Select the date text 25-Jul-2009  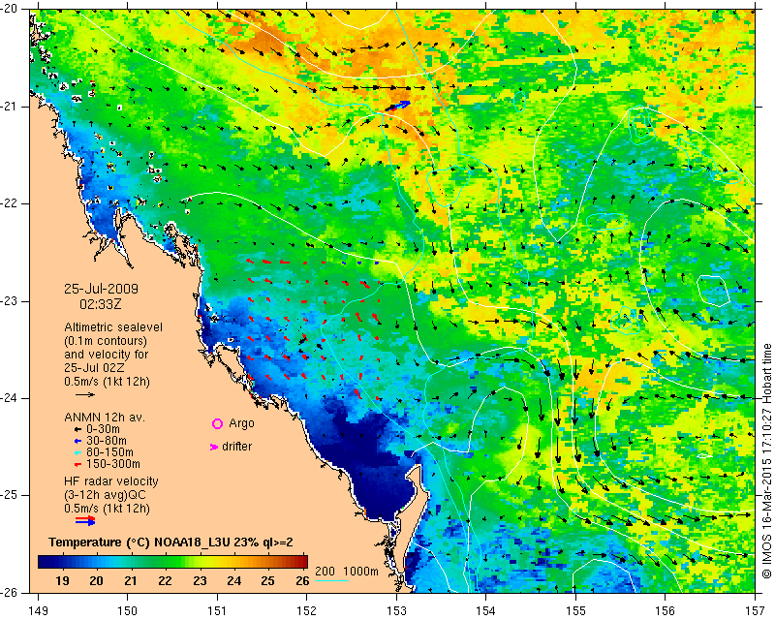102,289
